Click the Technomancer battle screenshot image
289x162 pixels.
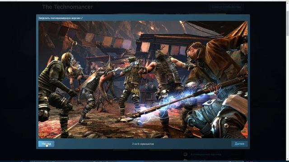point(143,80)
